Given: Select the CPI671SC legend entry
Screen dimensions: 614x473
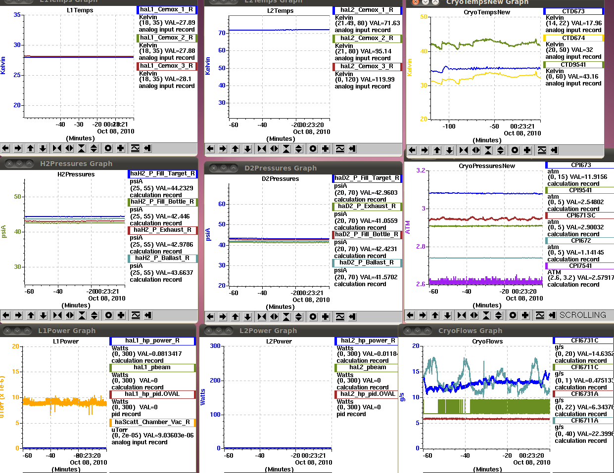Looking at the screenshot, I should click(x=580, y=215).
